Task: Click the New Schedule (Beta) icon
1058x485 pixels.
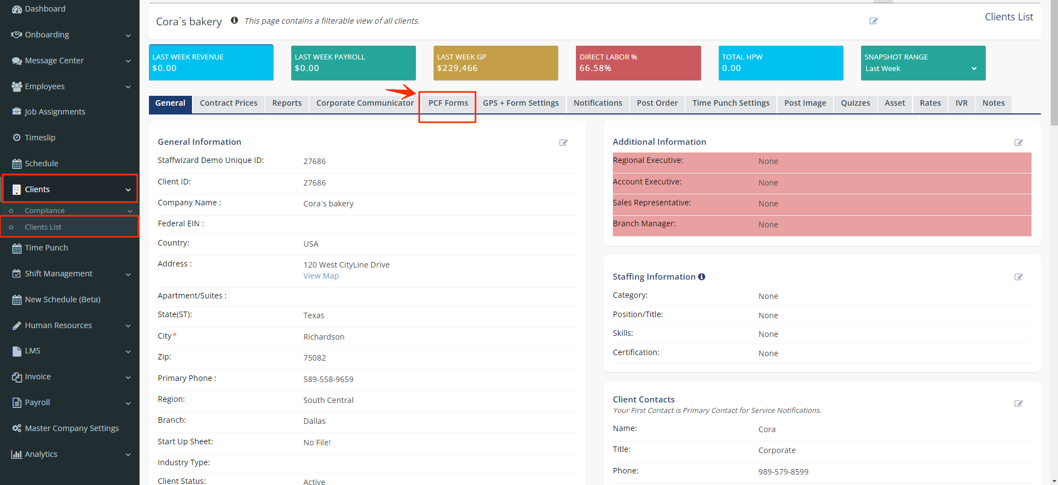Action: (x=17, y=299)
